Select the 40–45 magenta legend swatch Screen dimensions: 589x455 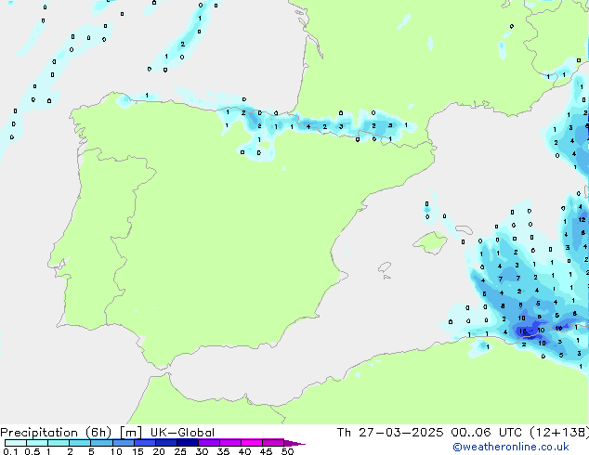[x=252, y=443]
